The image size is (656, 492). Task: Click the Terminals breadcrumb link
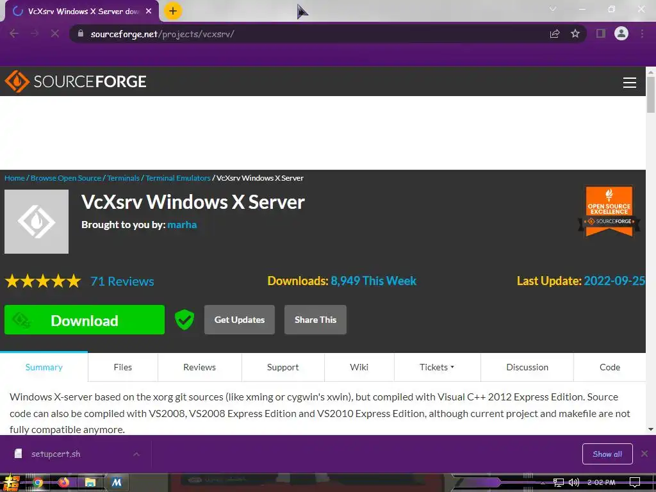coord(123,178)
